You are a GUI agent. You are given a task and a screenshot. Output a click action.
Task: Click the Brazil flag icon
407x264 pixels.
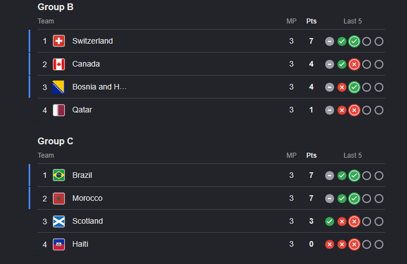[x=59, y=176]
